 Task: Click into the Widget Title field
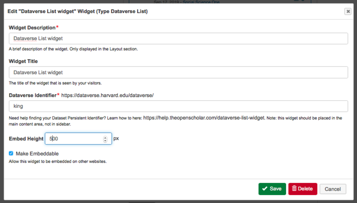178,72
